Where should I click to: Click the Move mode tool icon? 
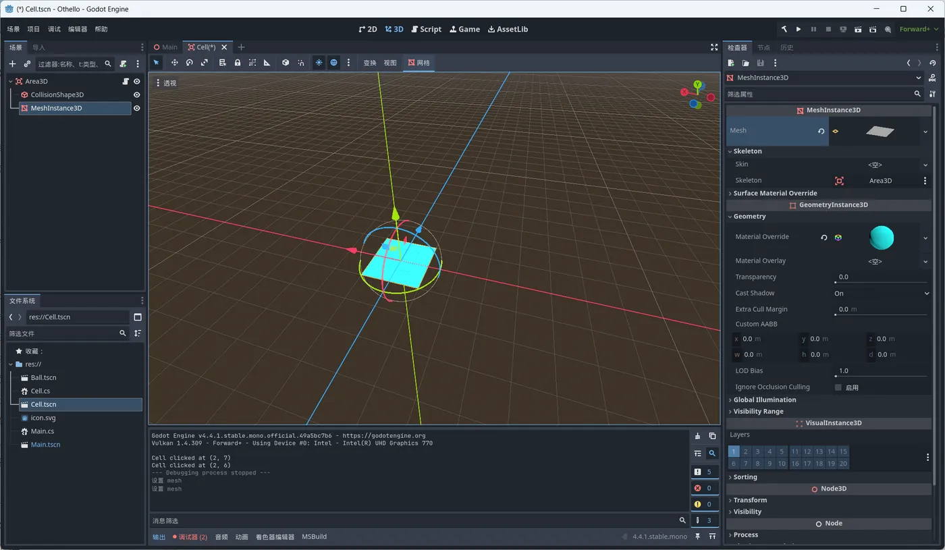point(174,63)
